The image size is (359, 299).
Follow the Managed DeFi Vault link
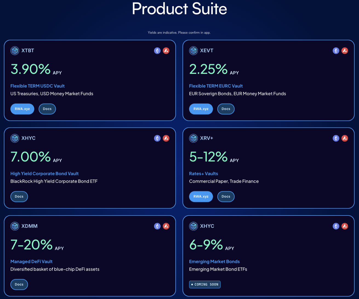click(x=32, y=261)
